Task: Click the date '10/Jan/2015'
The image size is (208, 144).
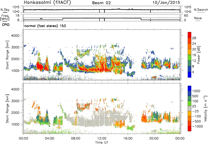Action: click(x=166, y=3)
